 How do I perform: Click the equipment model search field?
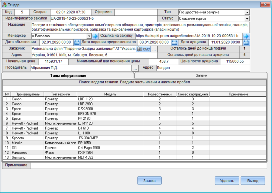[134, 88]
